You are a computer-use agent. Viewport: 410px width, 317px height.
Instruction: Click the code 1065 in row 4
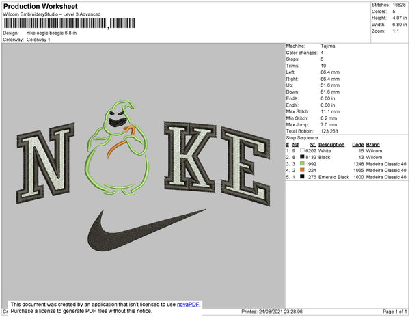pyautogui.click(x=359, y=170)
